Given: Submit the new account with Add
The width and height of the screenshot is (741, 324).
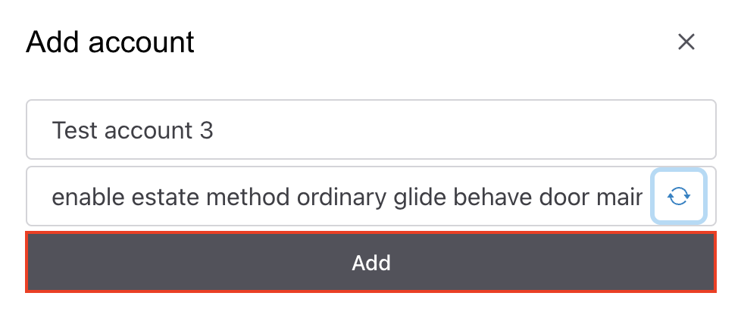Looking at the screenshot, I should [371, 263].
